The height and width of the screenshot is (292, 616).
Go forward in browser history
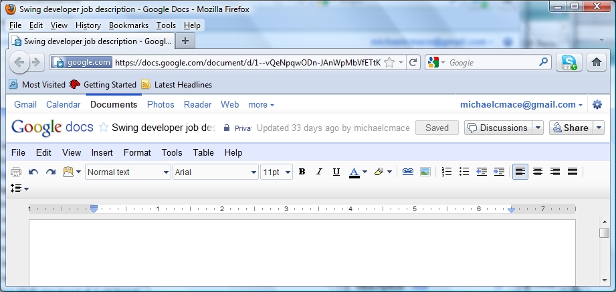click(x=36, y=62)
